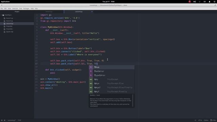Click the red recording indicator icon
217x122 pixels.
[x=190, y=2]
